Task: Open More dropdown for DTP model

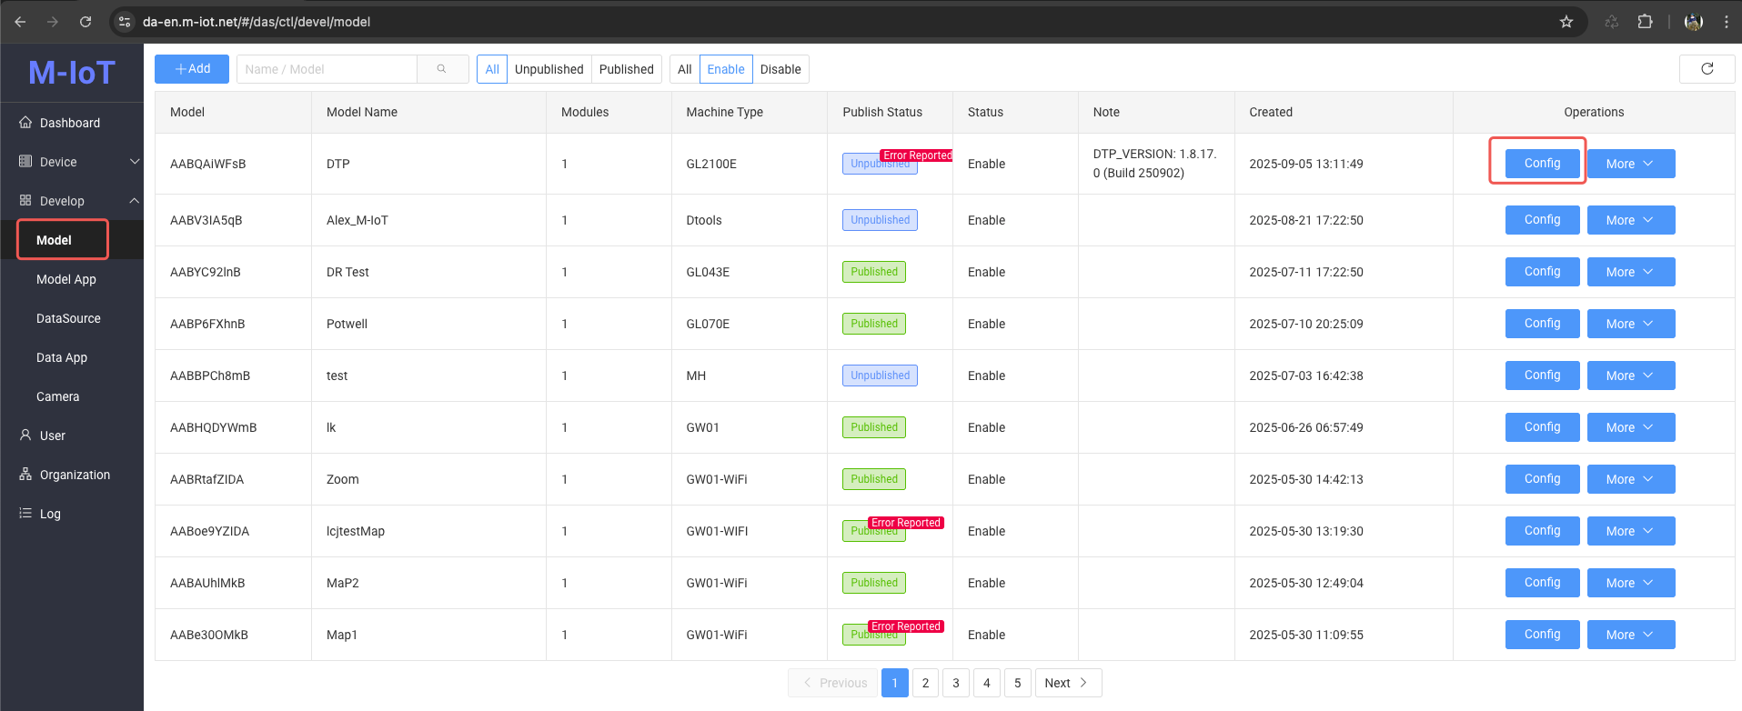Action: tap(1630, 164)
